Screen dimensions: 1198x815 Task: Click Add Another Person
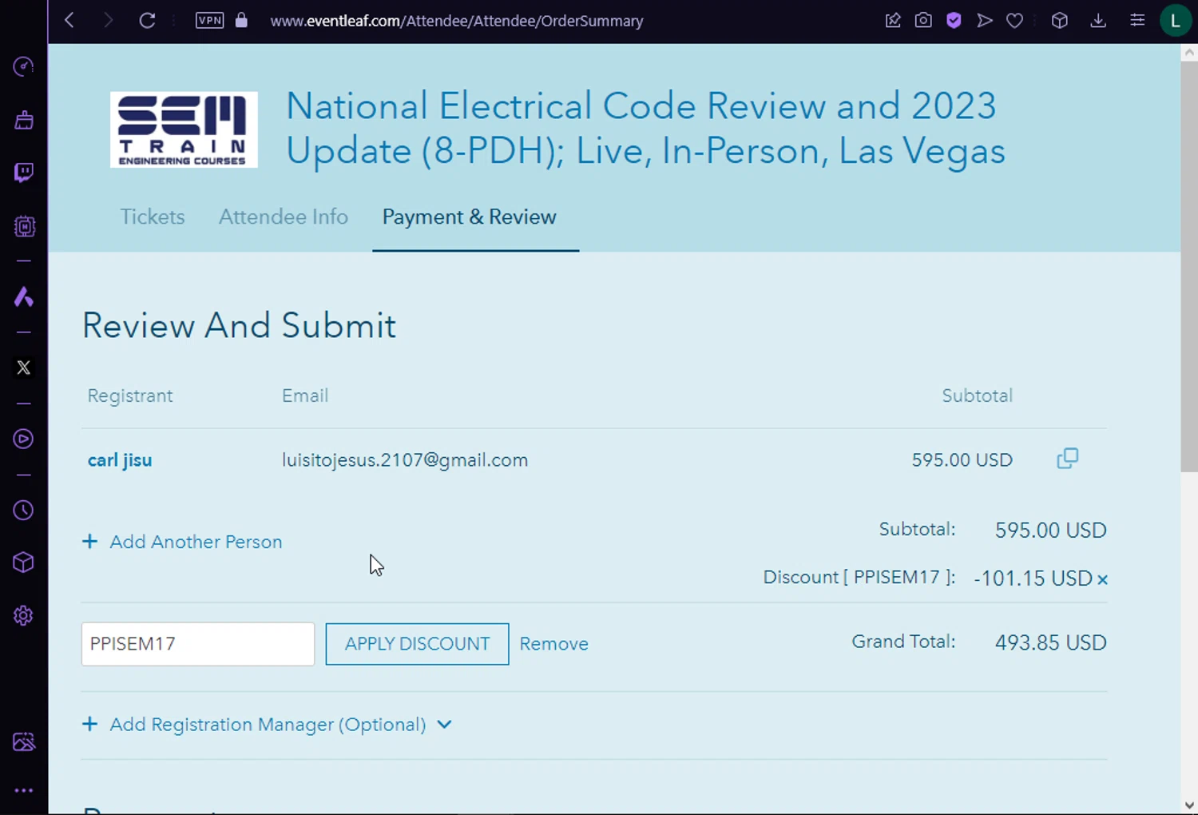[182, 542]
